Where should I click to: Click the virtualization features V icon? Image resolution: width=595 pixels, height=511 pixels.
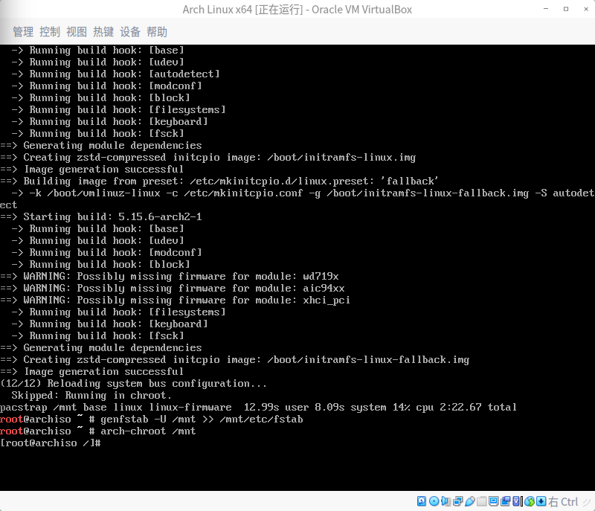pos(517,501)
